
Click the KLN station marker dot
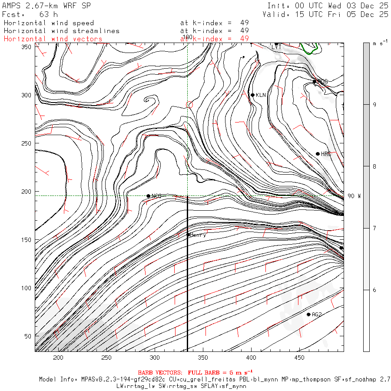(252, 95)
